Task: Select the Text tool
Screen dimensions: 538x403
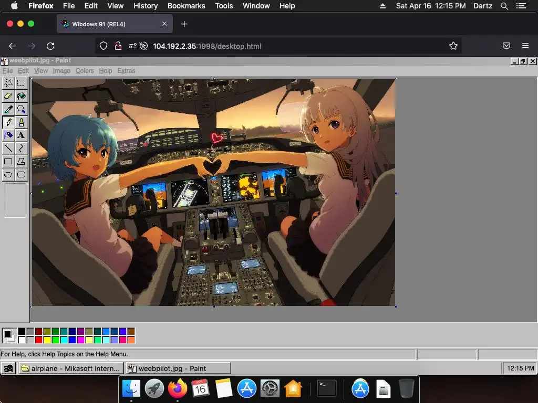Action: [21, 135]
